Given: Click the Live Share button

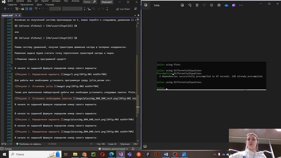Looking at the screenshot, I should point(123,9).
